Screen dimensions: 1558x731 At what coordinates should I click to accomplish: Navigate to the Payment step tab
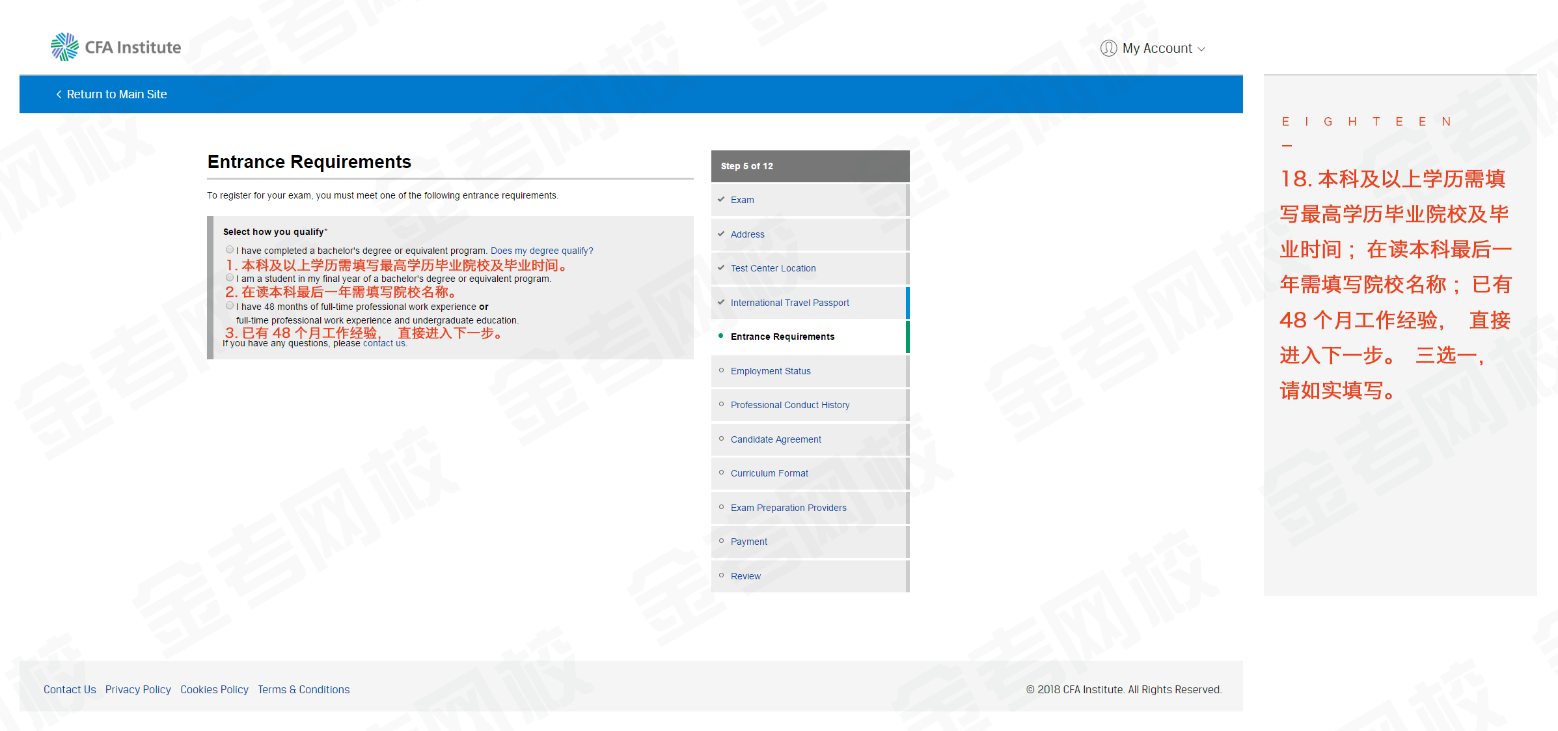pos(748,540)
